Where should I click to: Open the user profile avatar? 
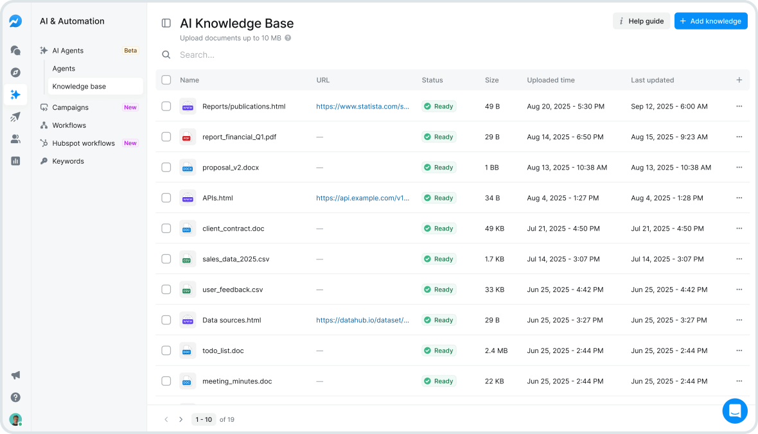click(15, 419)
